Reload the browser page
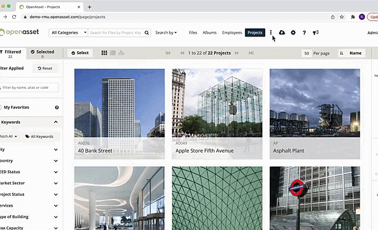The image size is (378, 230). pos(14,17)
